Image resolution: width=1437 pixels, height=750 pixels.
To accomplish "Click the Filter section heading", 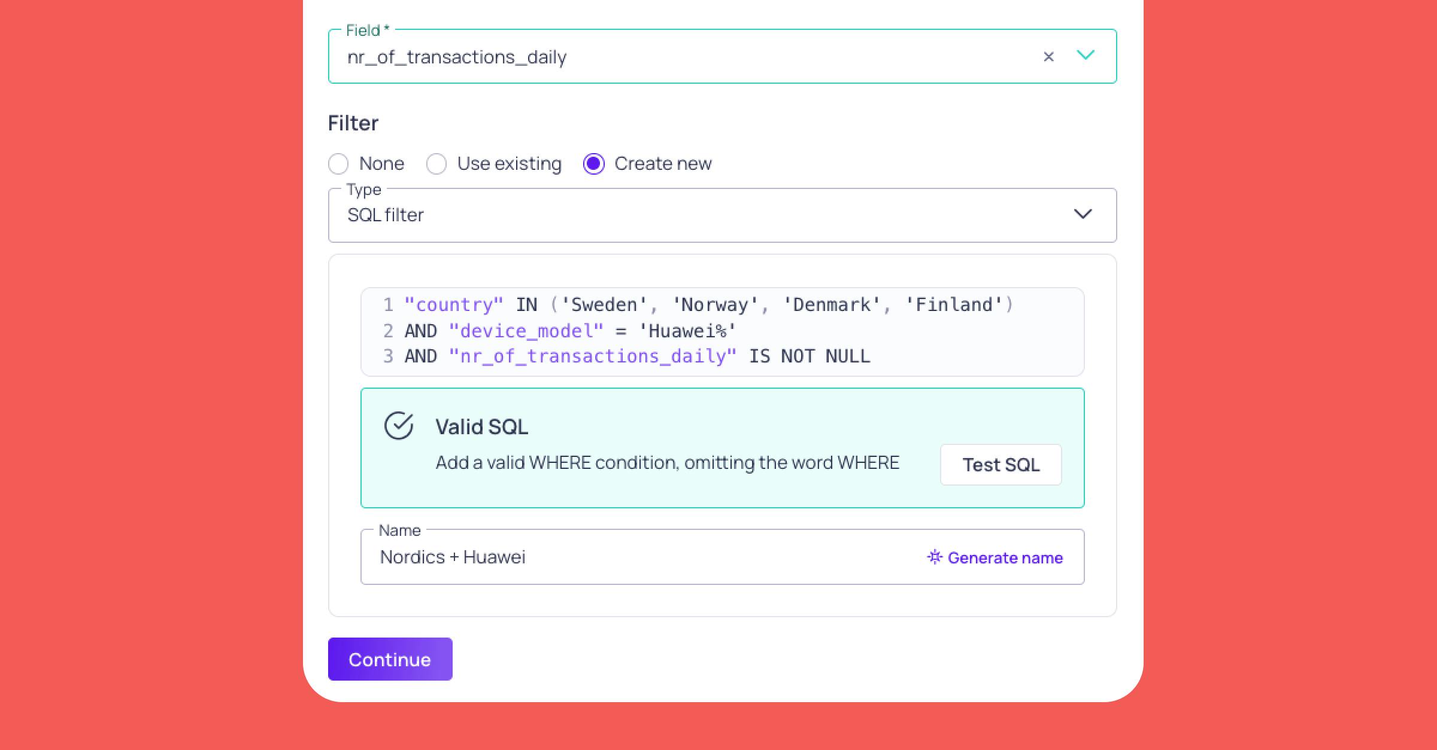I will 353,123.
